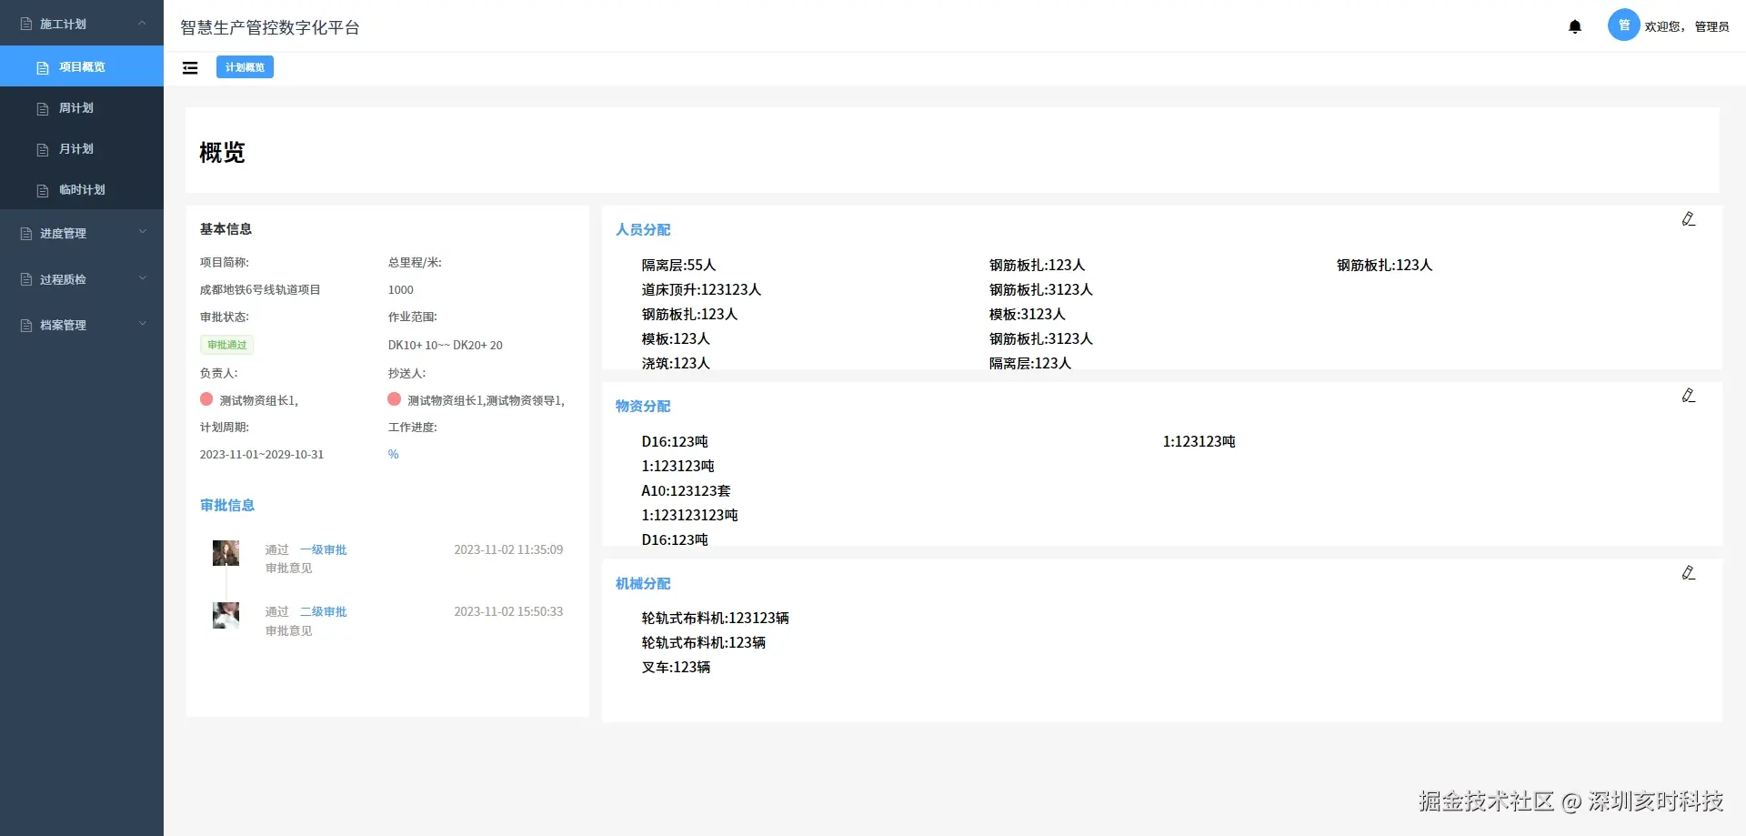Viewport: 1746px width, 836px height.
Task: Click the 审批信息 section heading
Action: (x=227, y=505)
